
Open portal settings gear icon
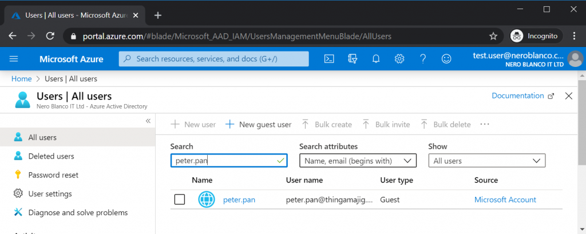(x=399, y=59)
